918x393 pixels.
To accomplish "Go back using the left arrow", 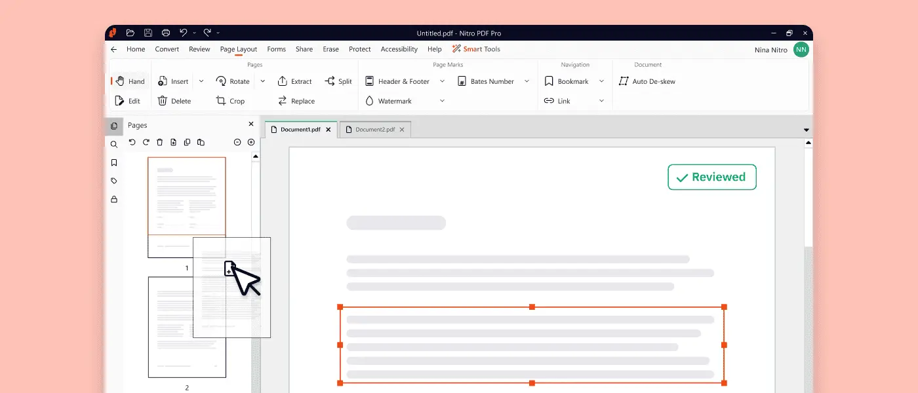I will point(114,49).
